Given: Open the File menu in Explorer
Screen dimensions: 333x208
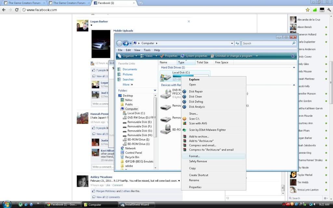Looking at the screenshot, I should [x=120, y=50].
